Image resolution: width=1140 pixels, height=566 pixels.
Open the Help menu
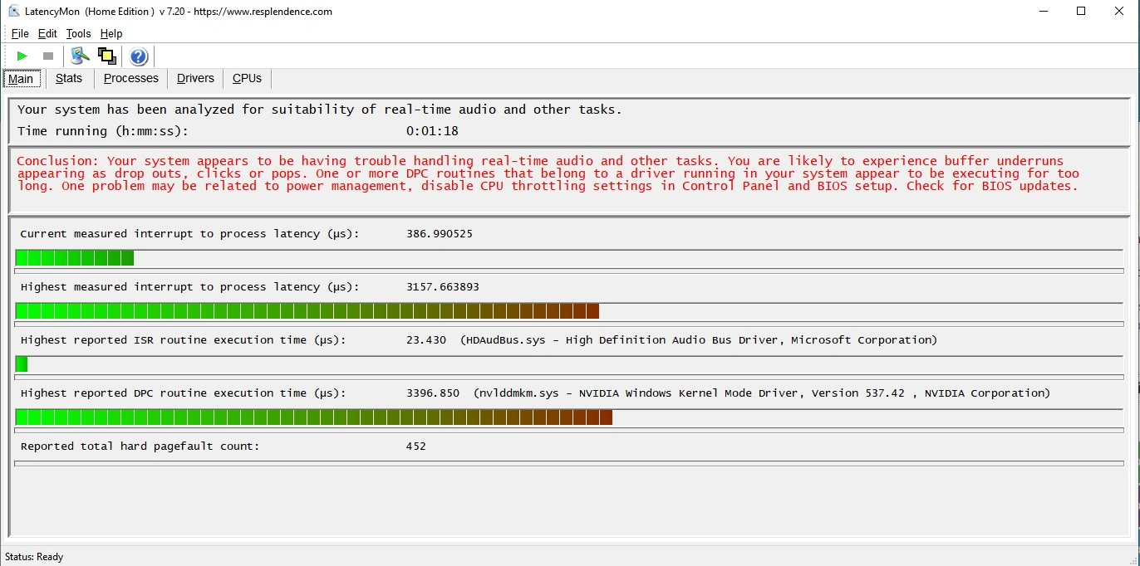[x=111, y=33]
